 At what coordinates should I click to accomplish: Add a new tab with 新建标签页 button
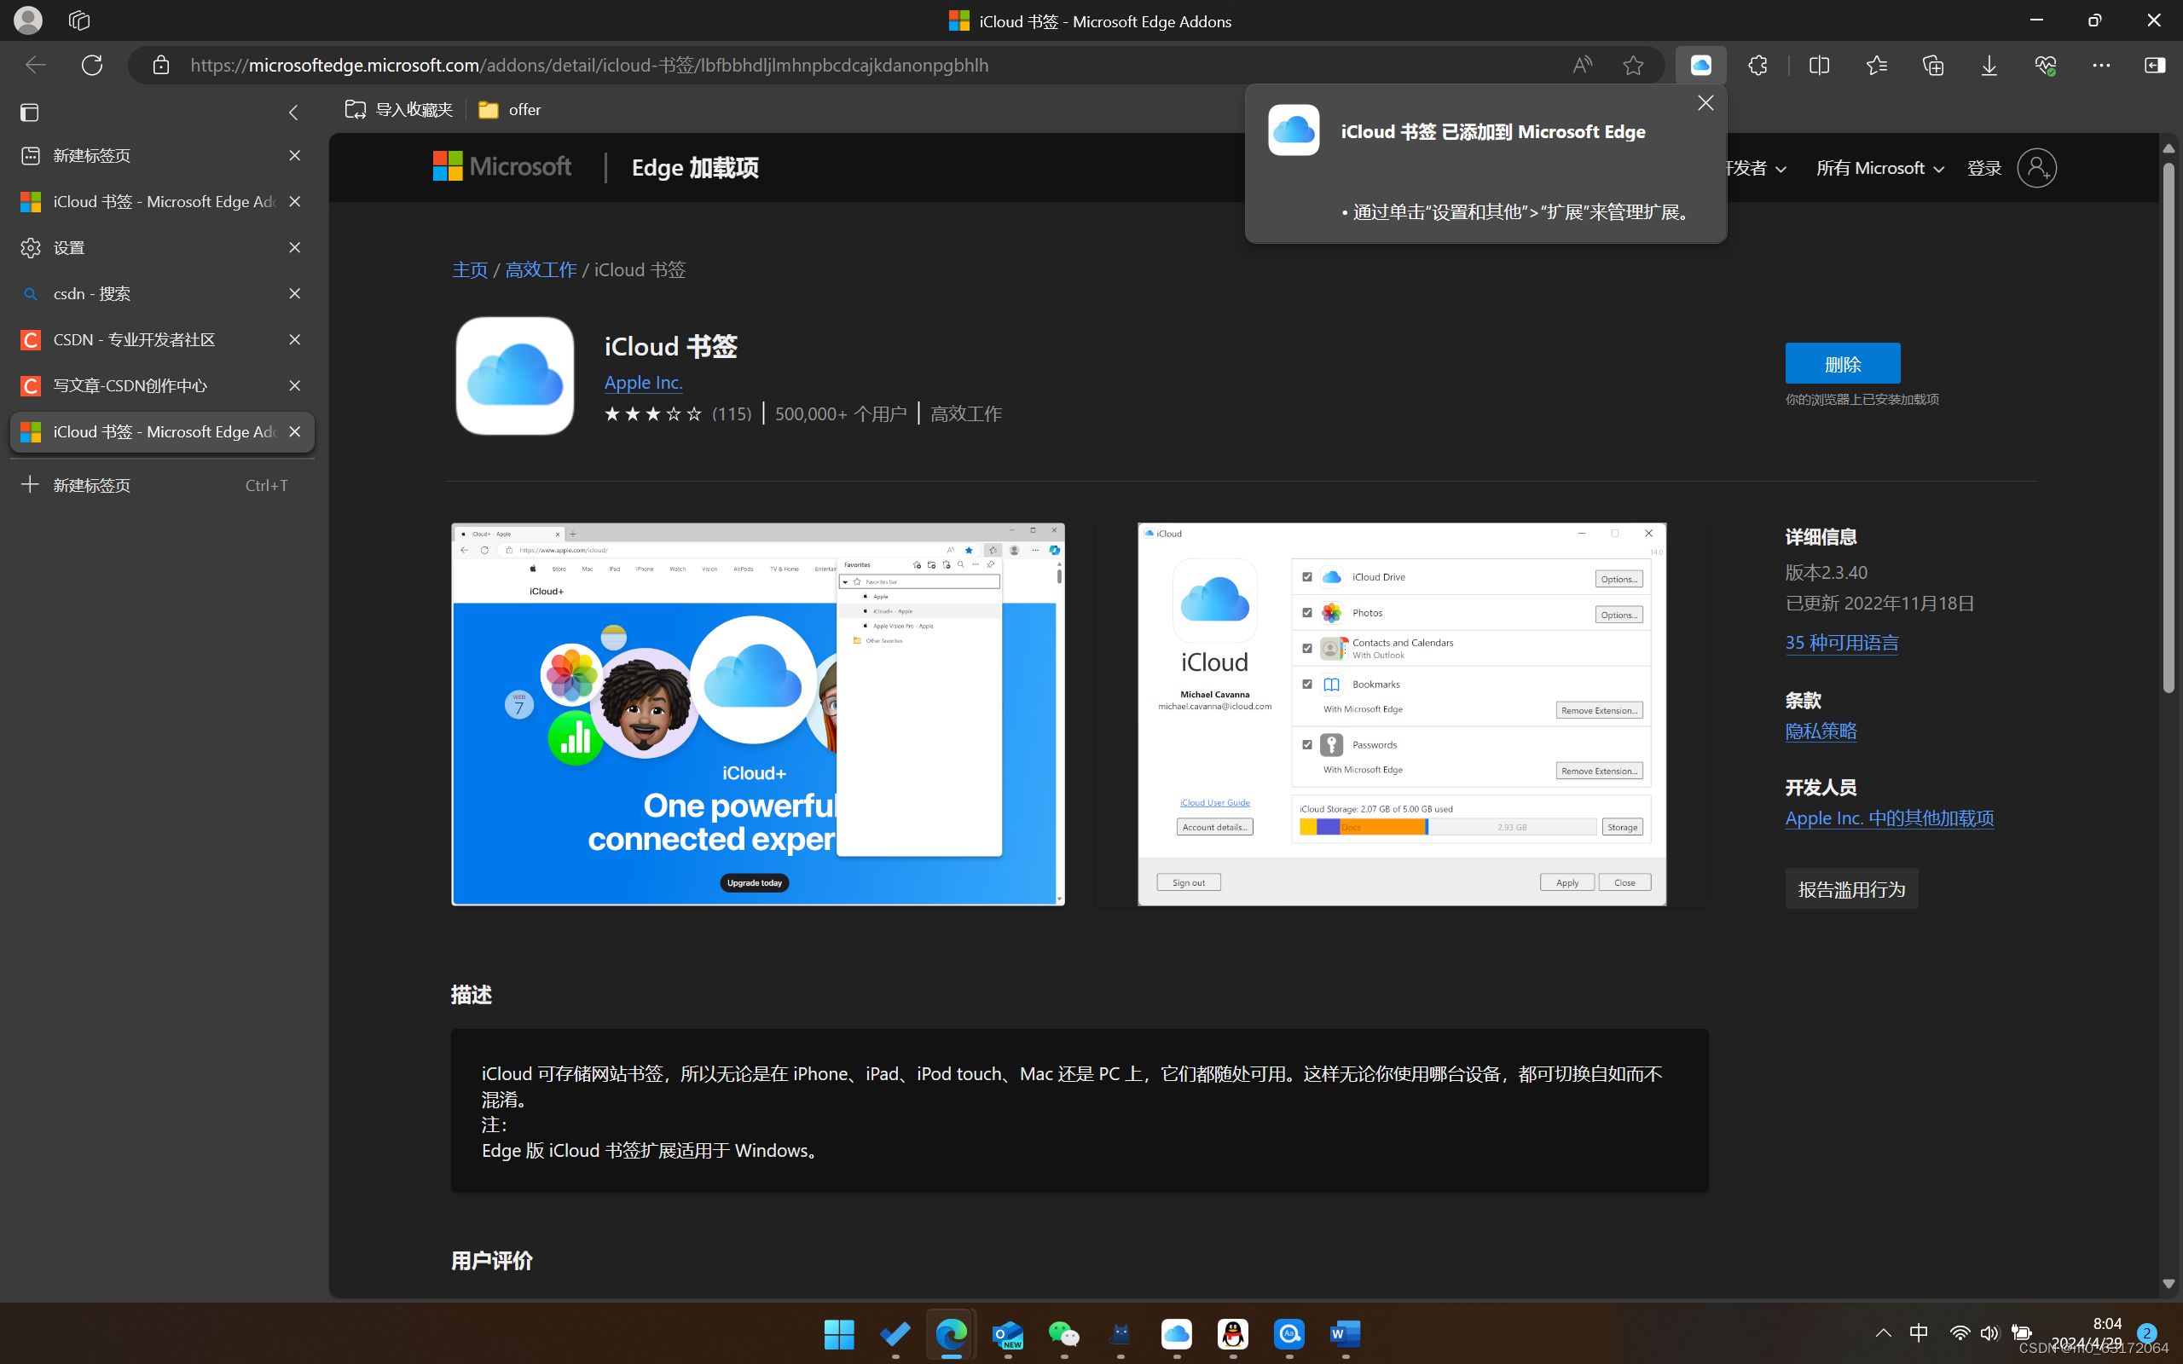(x=162, y=484)
